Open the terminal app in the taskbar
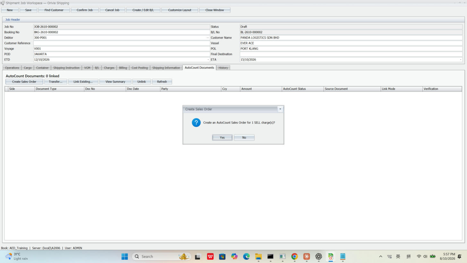 pyautogui.click(x=270, y=256)
